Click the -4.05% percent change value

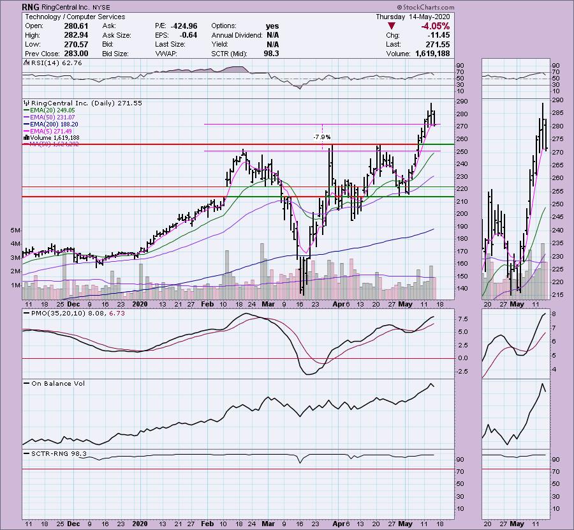435,26
